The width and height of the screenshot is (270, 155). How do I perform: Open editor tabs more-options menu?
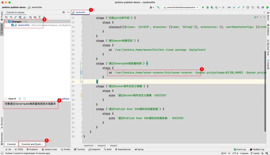coord(264,12)
